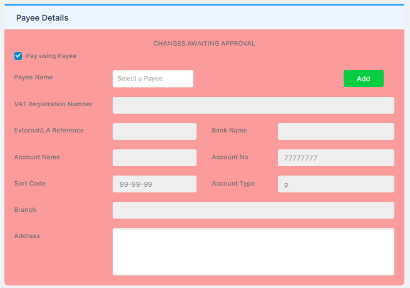Click the Account Name label
Screen dimensions: 410x288
tap(37, 157)
